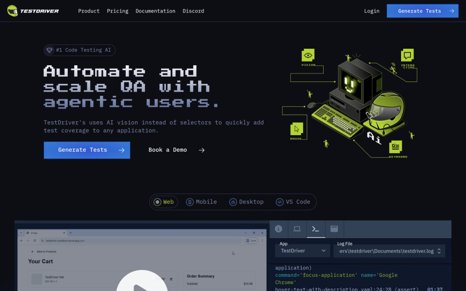Click the Vision eye icon

pos(308,55)
